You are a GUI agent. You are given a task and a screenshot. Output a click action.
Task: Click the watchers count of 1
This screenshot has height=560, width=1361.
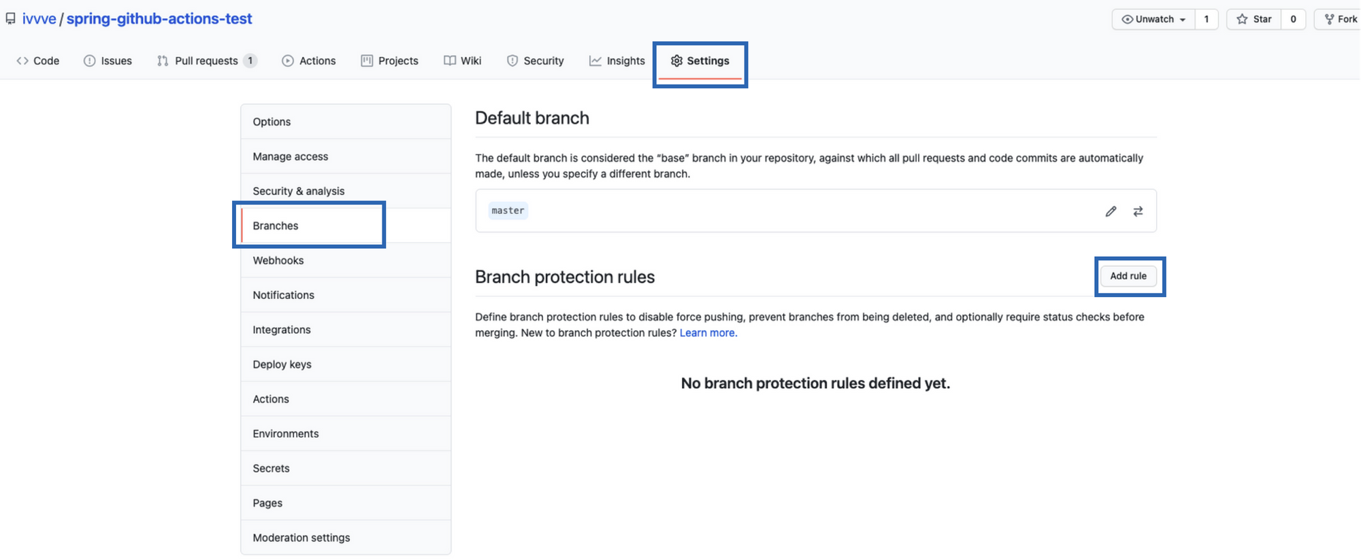[x=1207, y=19]
